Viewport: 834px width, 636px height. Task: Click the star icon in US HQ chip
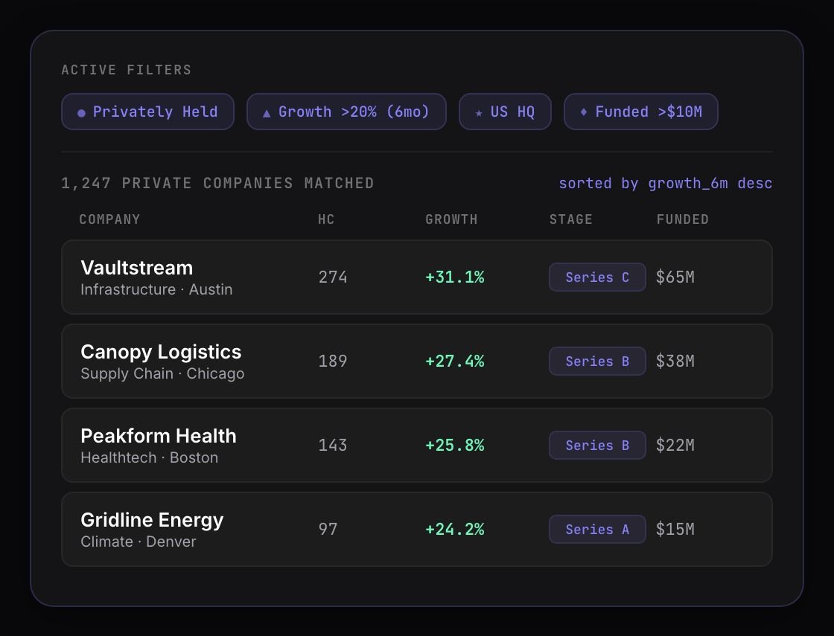point(479,112)
